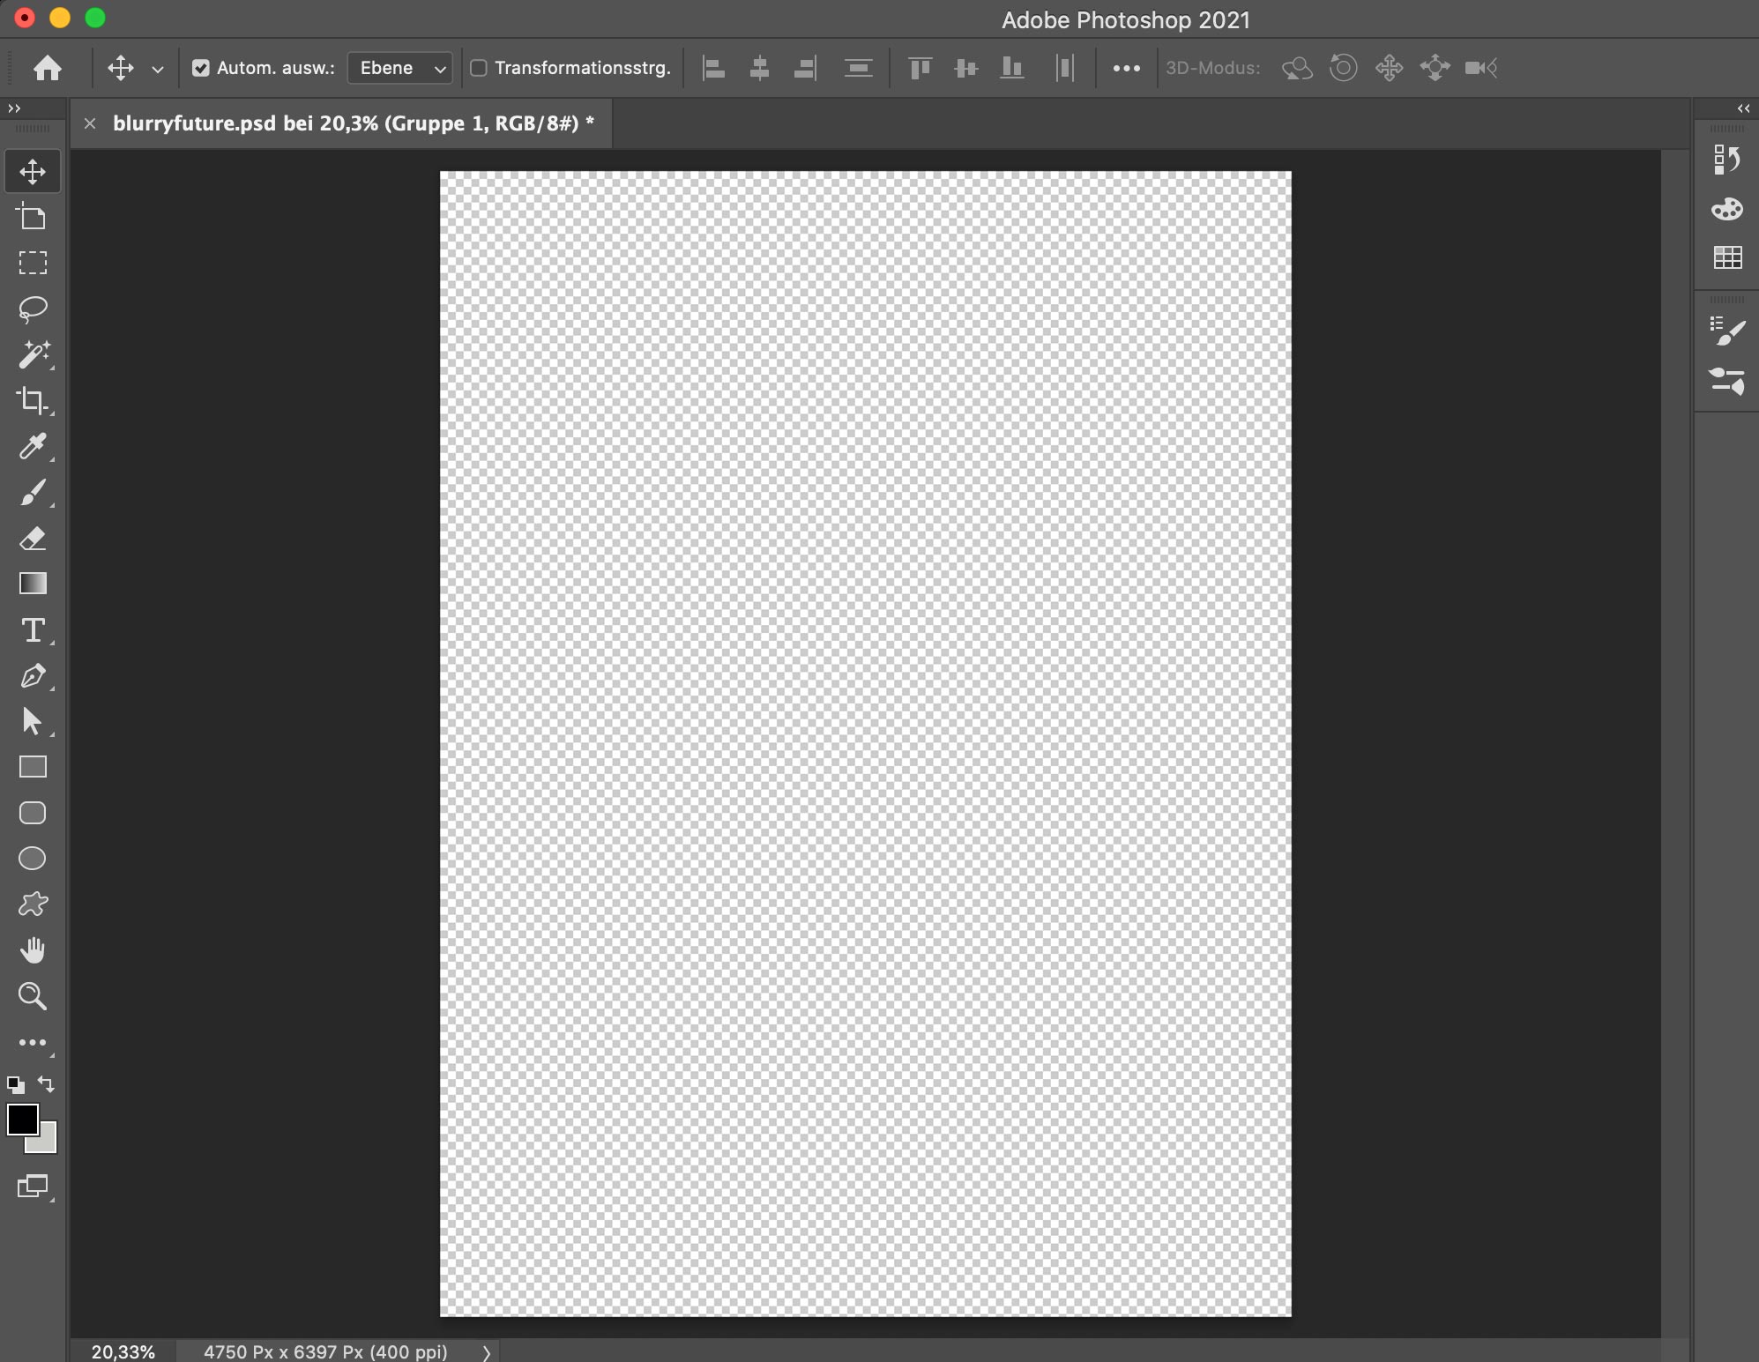Switch to blurryfuture.psd document tab
The image size is (1759, 1362).
354,123
